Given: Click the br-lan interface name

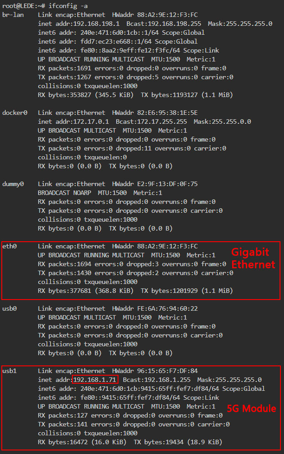Looking at the screenshot, I should tap(13, 15).
